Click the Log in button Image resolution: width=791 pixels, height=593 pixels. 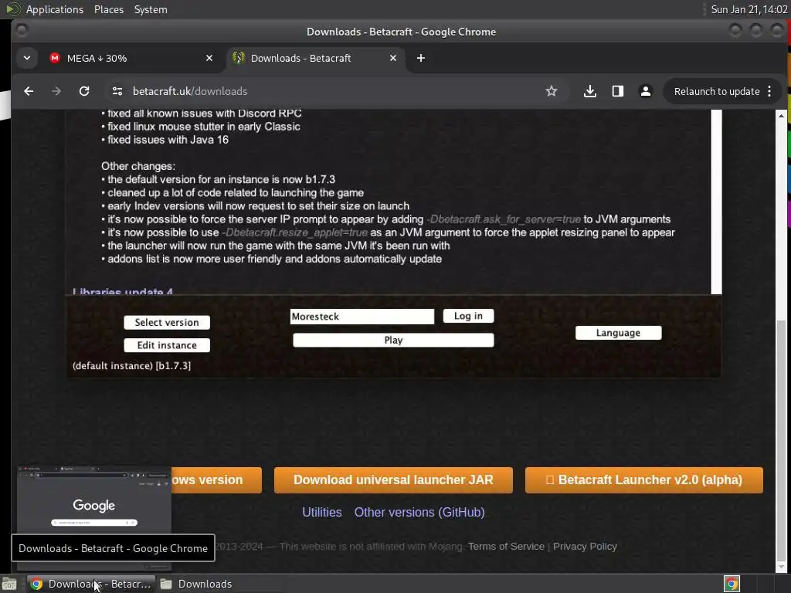(x=469, y=316)
